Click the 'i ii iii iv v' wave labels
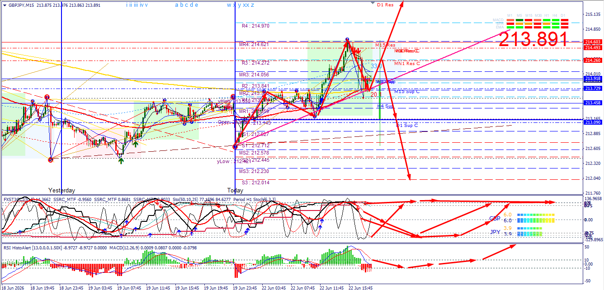Viewport: 604px width, 290px height. coord(137,5)
